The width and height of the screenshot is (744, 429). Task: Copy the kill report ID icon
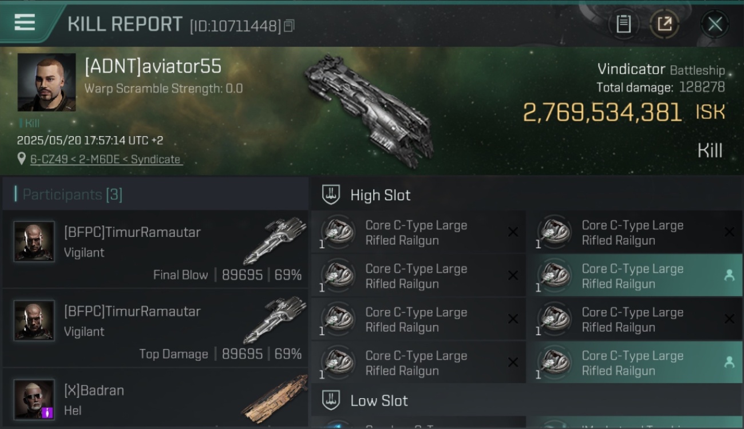click(x=289, y=26)
